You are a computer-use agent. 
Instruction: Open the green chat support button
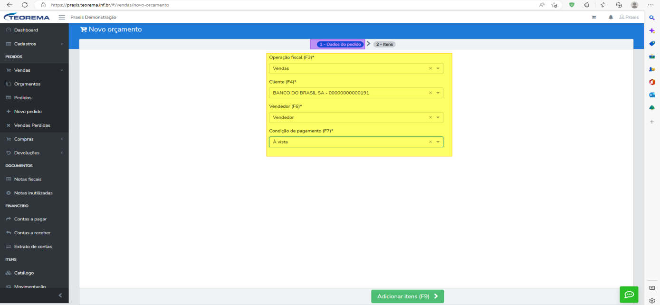[x=629, y=295]
